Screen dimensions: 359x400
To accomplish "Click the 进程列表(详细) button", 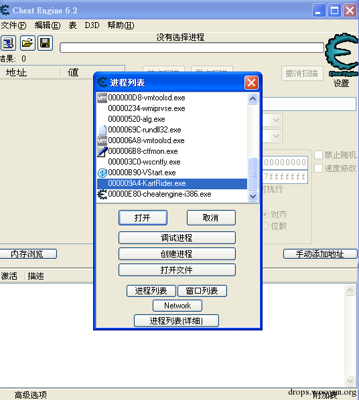I will pyautogui.click(x=176, y=320).
